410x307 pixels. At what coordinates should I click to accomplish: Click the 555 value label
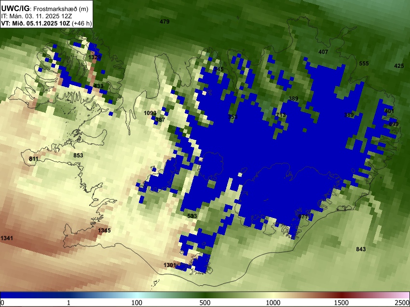click(364, 64)
